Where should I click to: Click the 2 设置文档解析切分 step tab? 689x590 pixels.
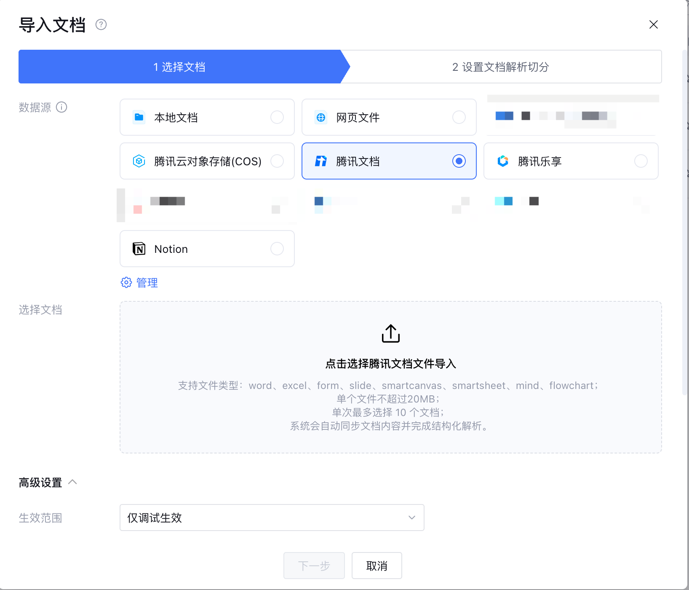point(501,67)
